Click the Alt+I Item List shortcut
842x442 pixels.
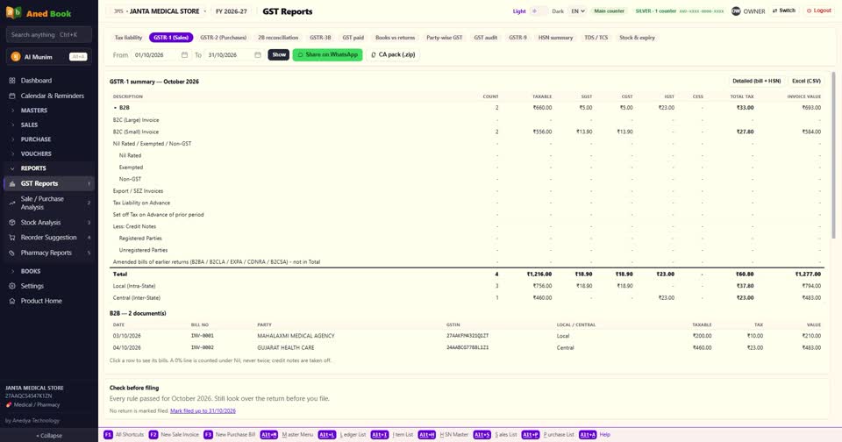tap(392, 434)
